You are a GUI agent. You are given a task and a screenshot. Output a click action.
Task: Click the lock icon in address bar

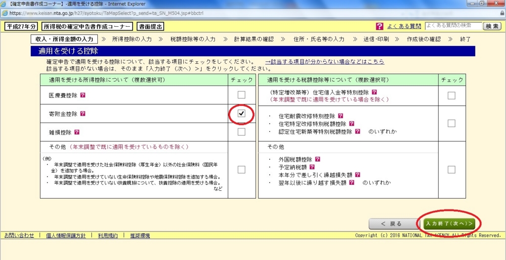click(x=502, y=13)
